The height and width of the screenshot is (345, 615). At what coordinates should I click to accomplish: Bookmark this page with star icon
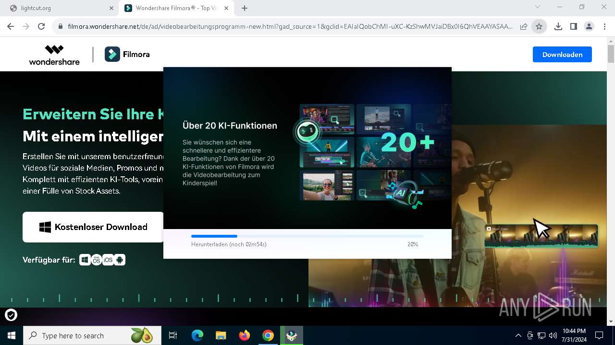[539, 27]
